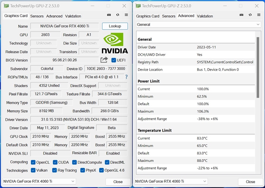Click the NVIDIA logo image
Viewport: 265px width, 188px height.
(x=115, y=43)
